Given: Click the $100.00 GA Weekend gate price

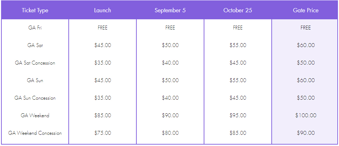Looking at the screenshot, I should [x=306, y=115].
